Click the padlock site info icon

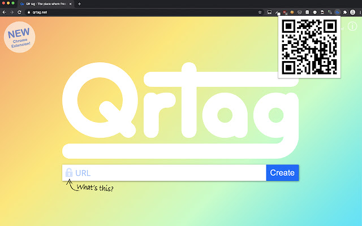29,12
